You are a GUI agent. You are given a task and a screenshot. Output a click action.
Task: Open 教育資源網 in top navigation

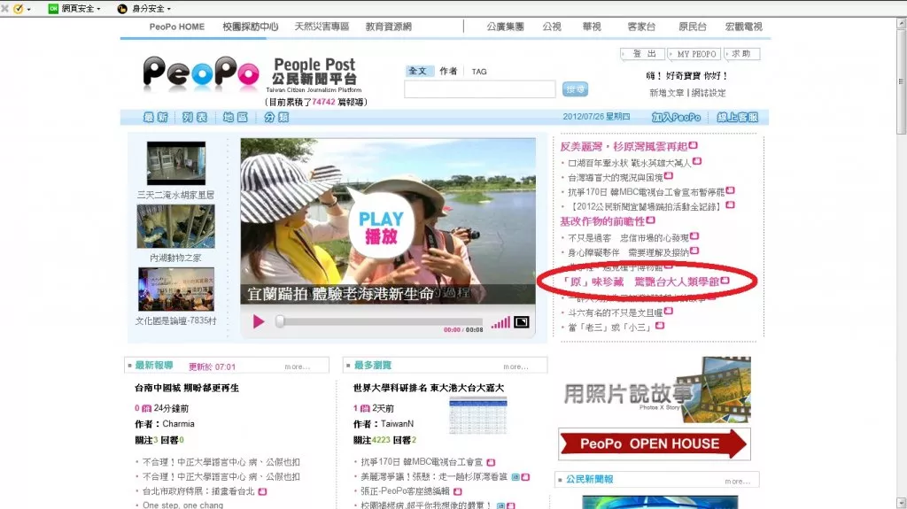389,27
